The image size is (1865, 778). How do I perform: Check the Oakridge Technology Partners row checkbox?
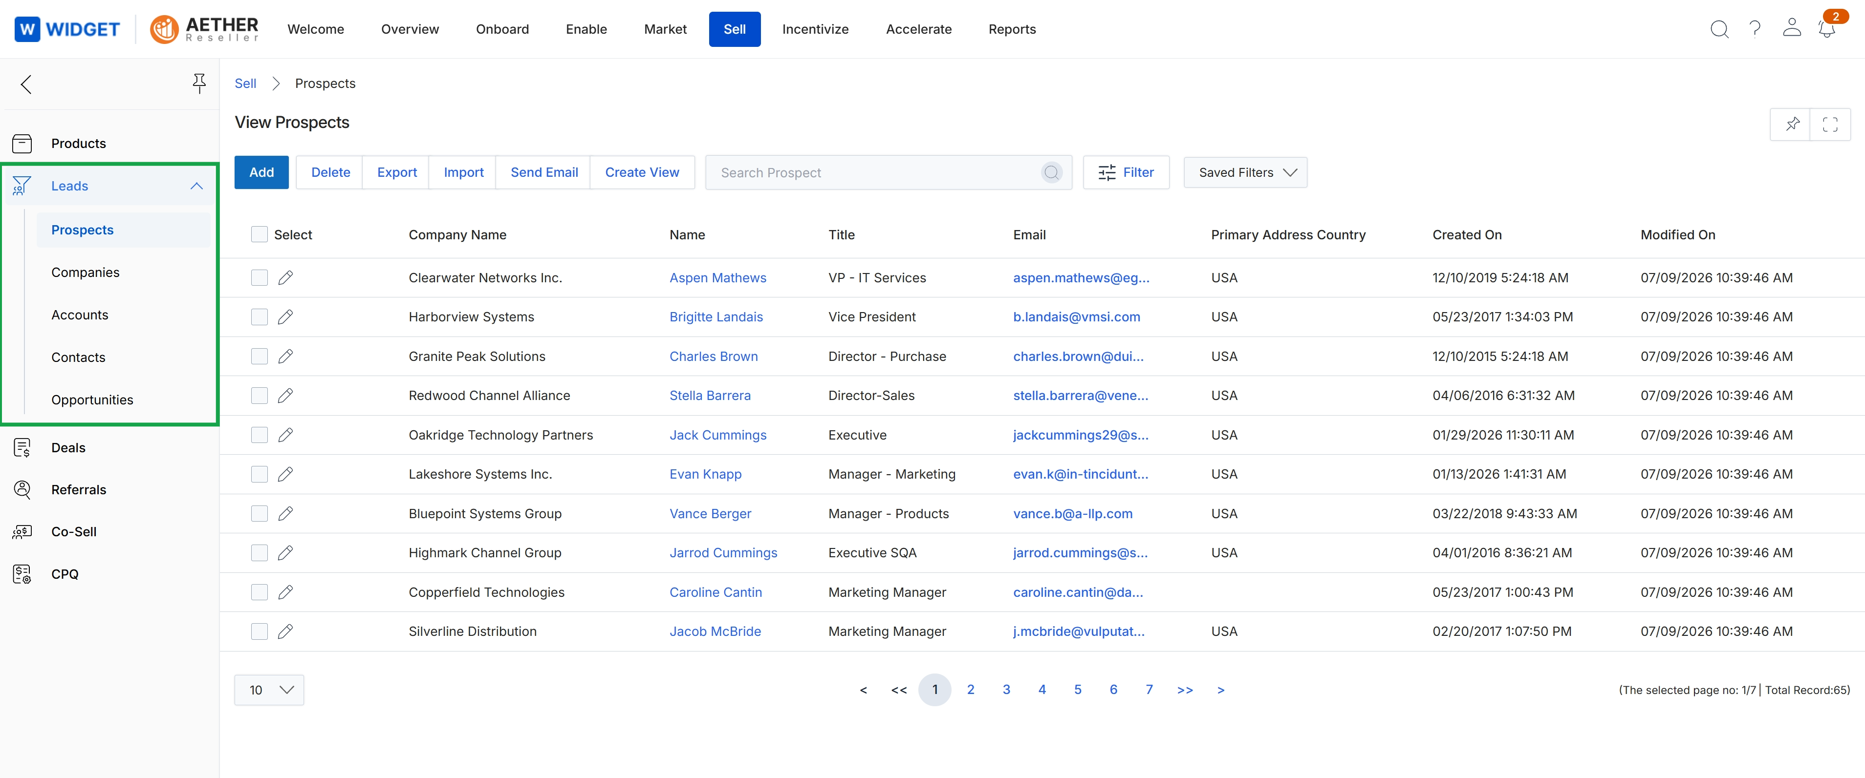tap(259, 435)
